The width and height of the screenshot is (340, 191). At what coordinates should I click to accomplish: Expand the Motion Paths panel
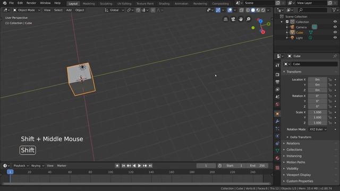click(295, 162)
